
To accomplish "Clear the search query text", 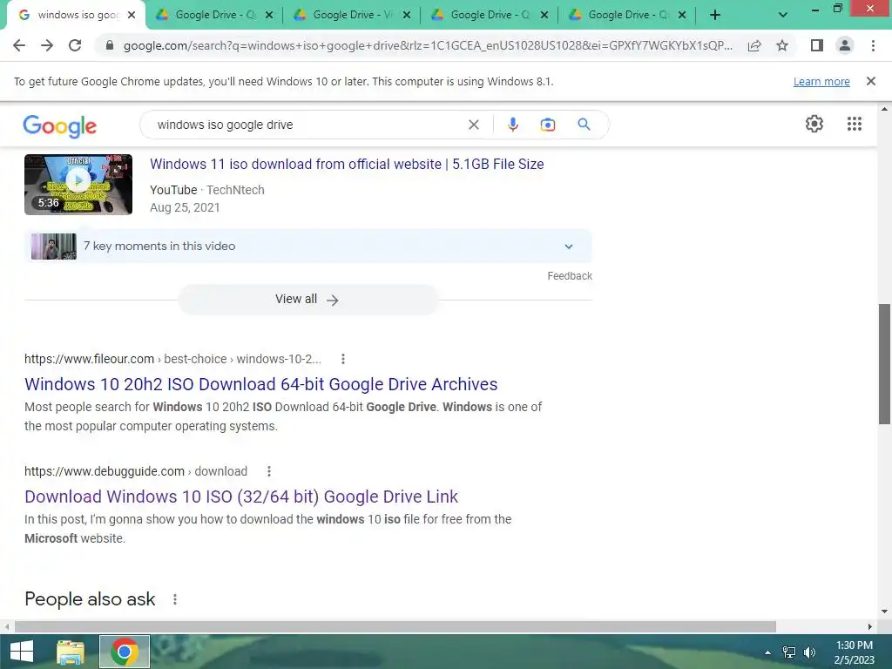I will click(x=473, y=125).
